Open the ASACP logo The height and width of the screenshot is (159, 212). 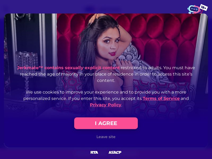[115, 152]
